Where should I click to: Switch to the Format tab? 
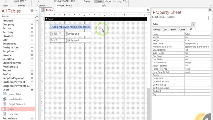point(156,30)
